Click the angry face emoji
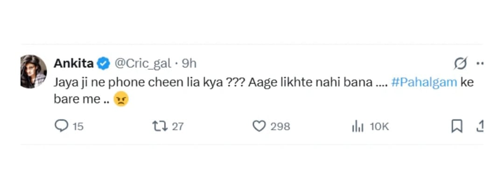 (121, 100)
